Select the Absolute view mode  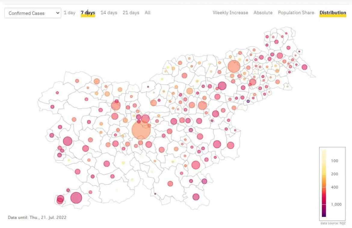tap(263, 13)
